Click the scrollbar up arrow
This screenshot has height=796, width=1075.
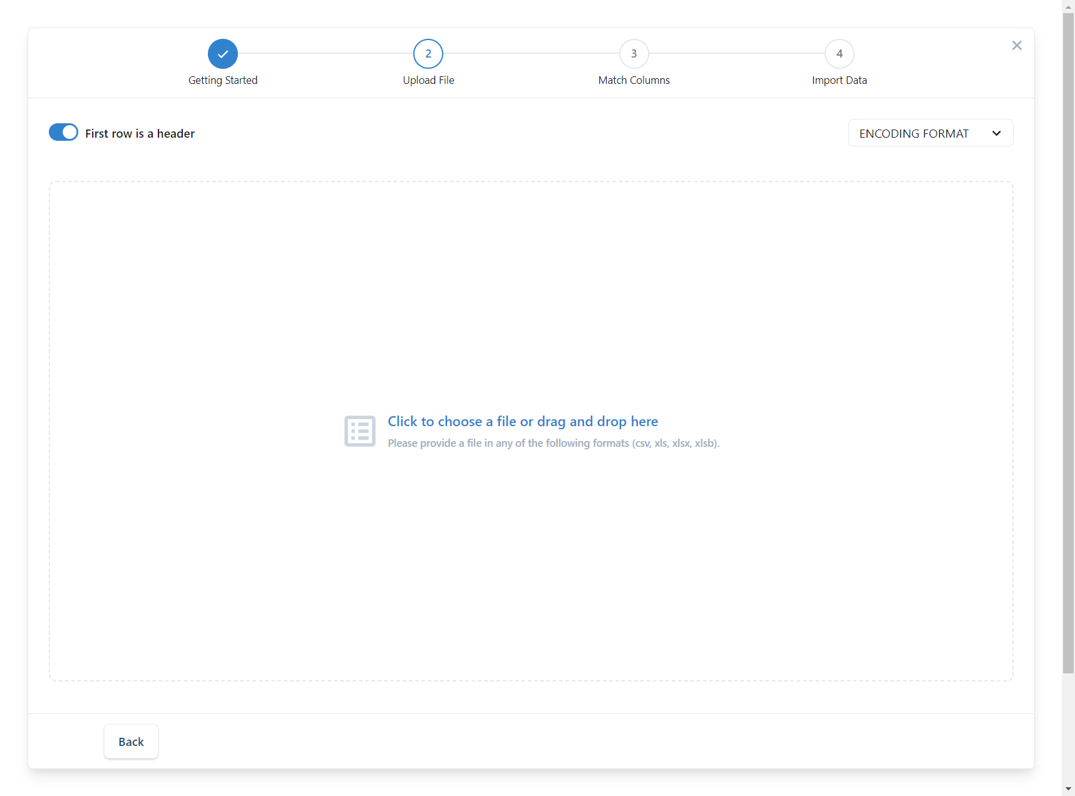pos(1068,6)
